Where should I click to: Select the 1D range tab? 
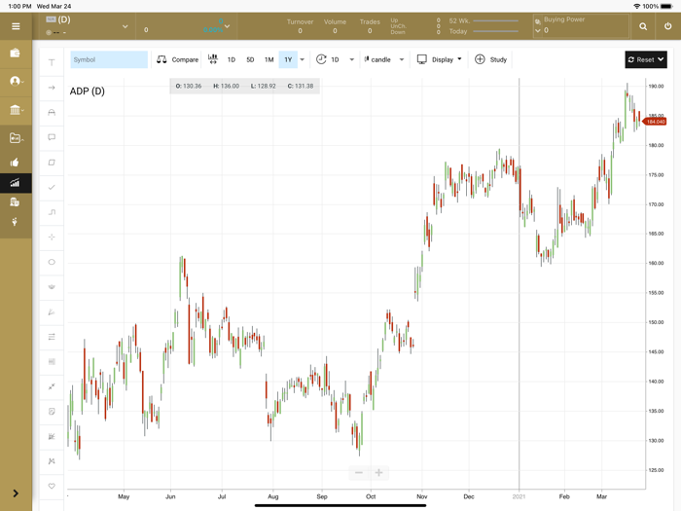click(x=232, y=59)
